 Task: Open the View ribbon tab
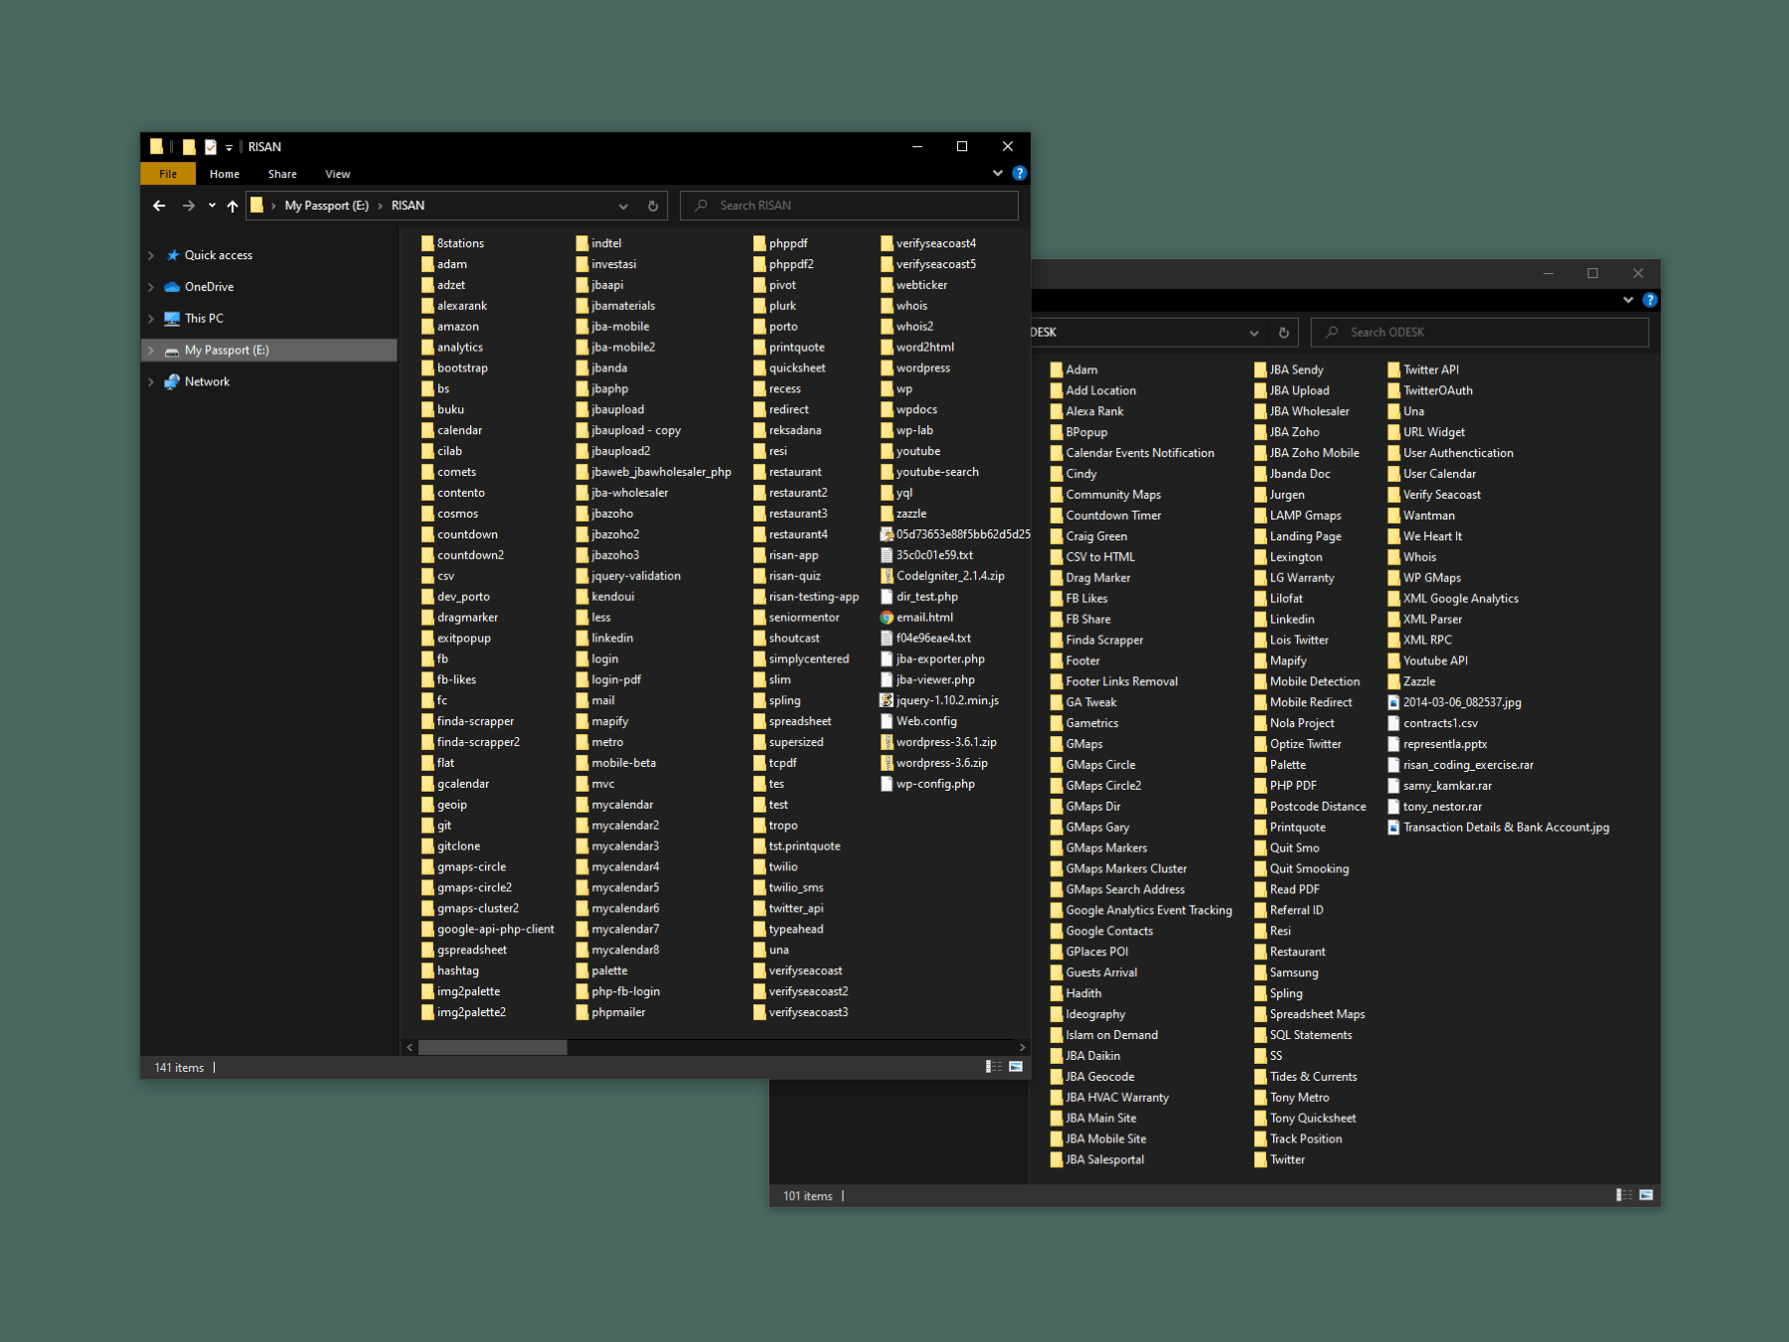point(337,174)
